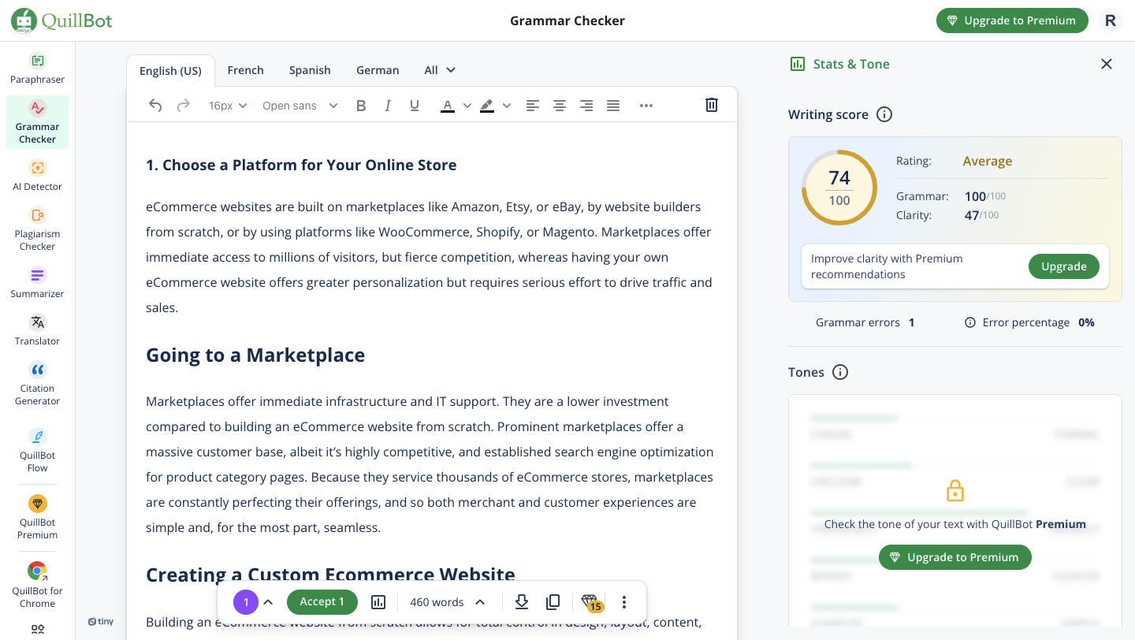
Task: Toggle underline formatting
Action: pyautogui.click(x=415, y=106)
